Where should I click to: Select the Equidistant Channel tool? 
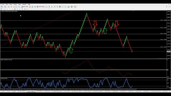tap(15, 9)
